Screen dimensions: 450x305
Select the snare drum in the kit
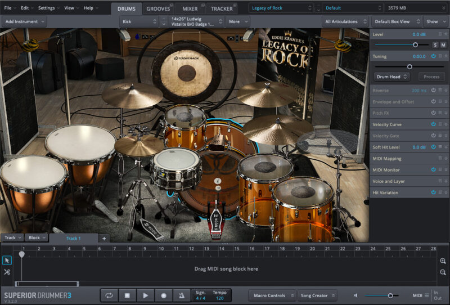click(x=176, y=168)
